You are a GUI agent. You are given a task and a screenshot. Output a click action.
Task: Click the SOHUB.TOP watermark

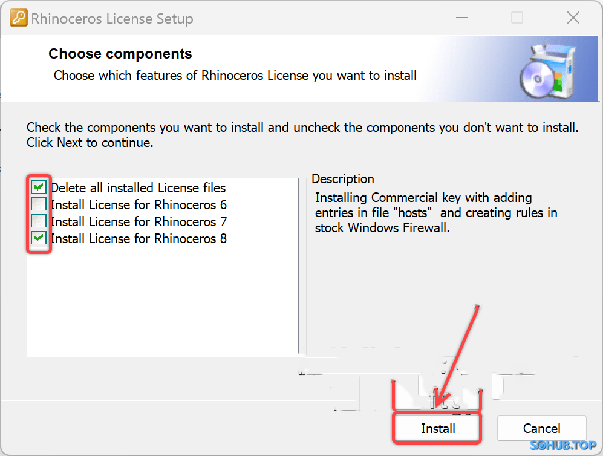[562, 446]
